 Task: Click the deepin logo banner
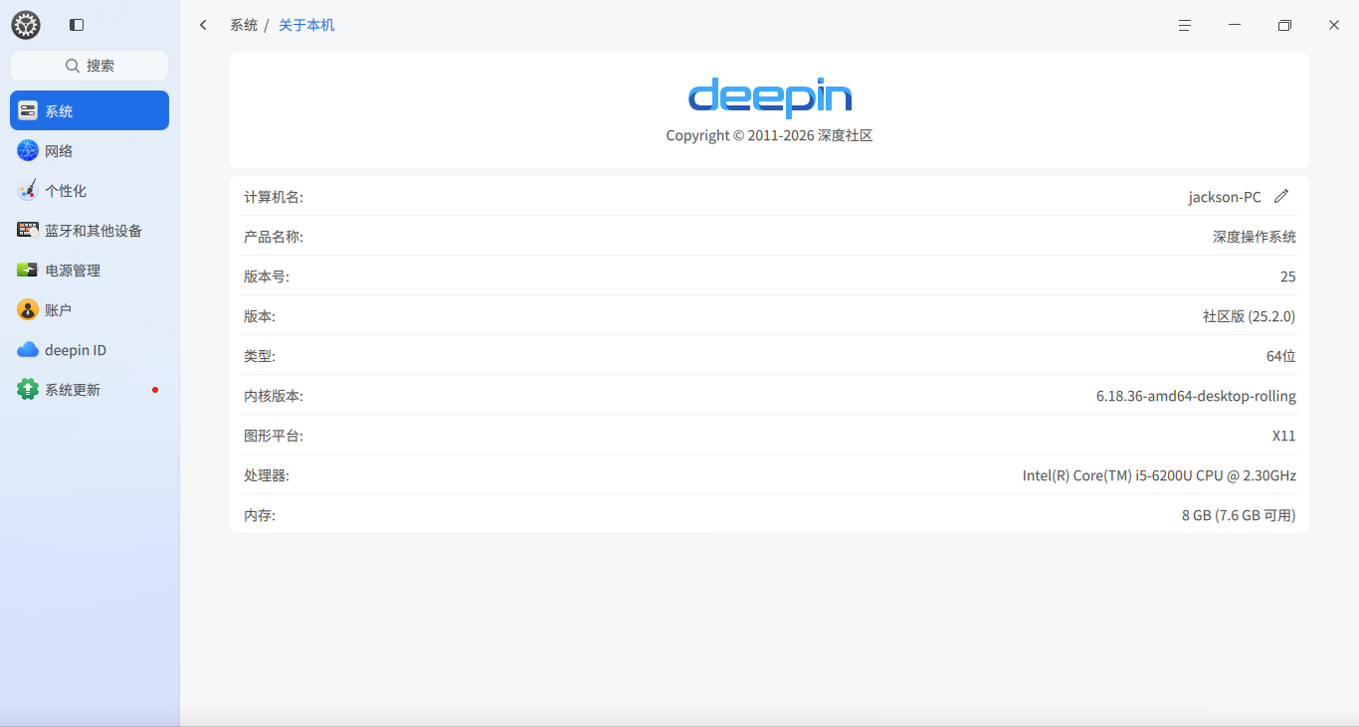[x=769, y=110]
